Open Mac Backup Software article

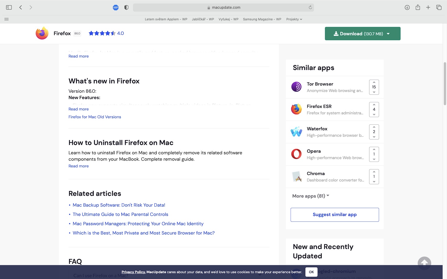coord(119,205)
